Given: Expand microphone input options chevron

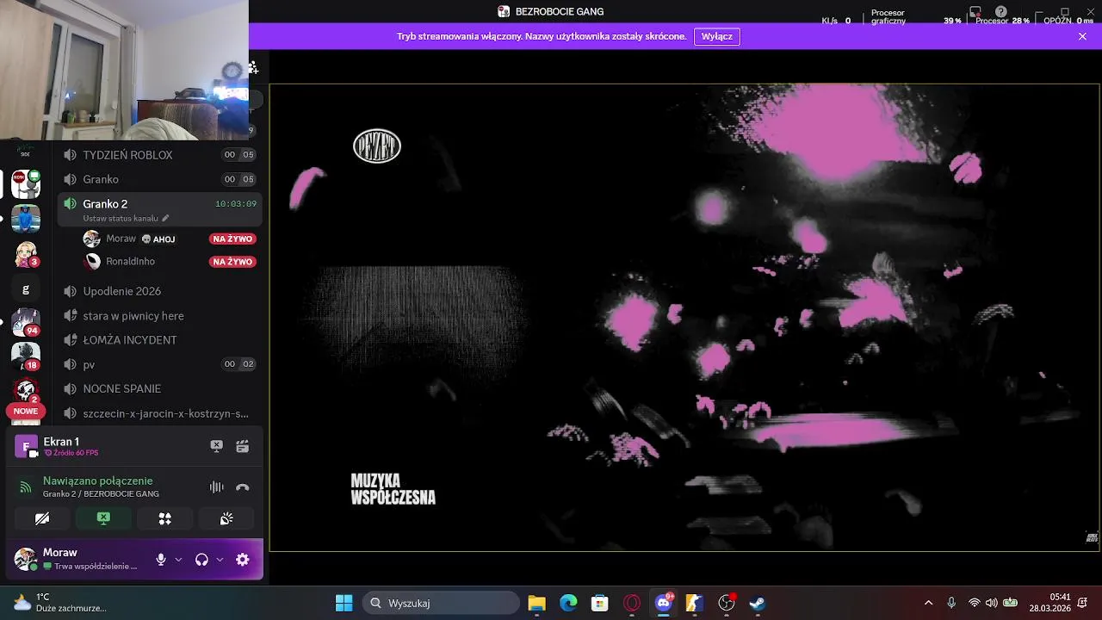Looking at the screenshot, I should pyautogui.click(x=178, y=560).
